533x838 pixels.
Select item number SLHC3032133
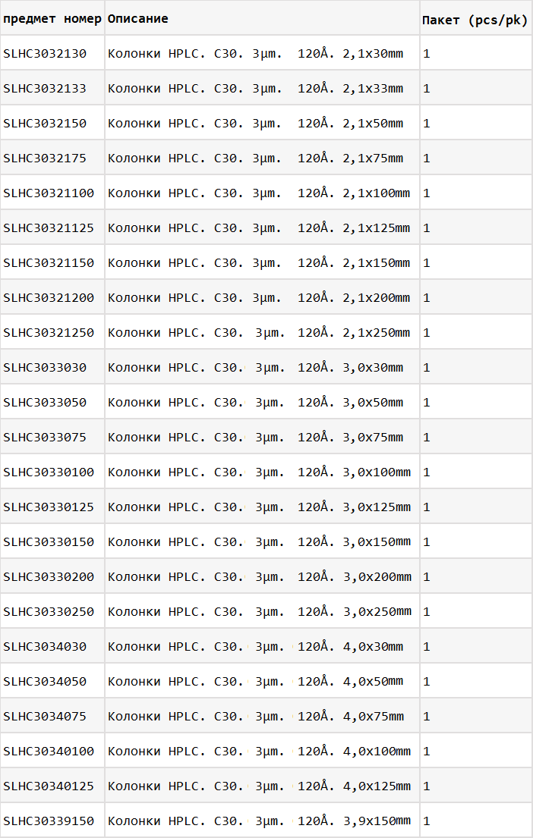coord(45,88)
